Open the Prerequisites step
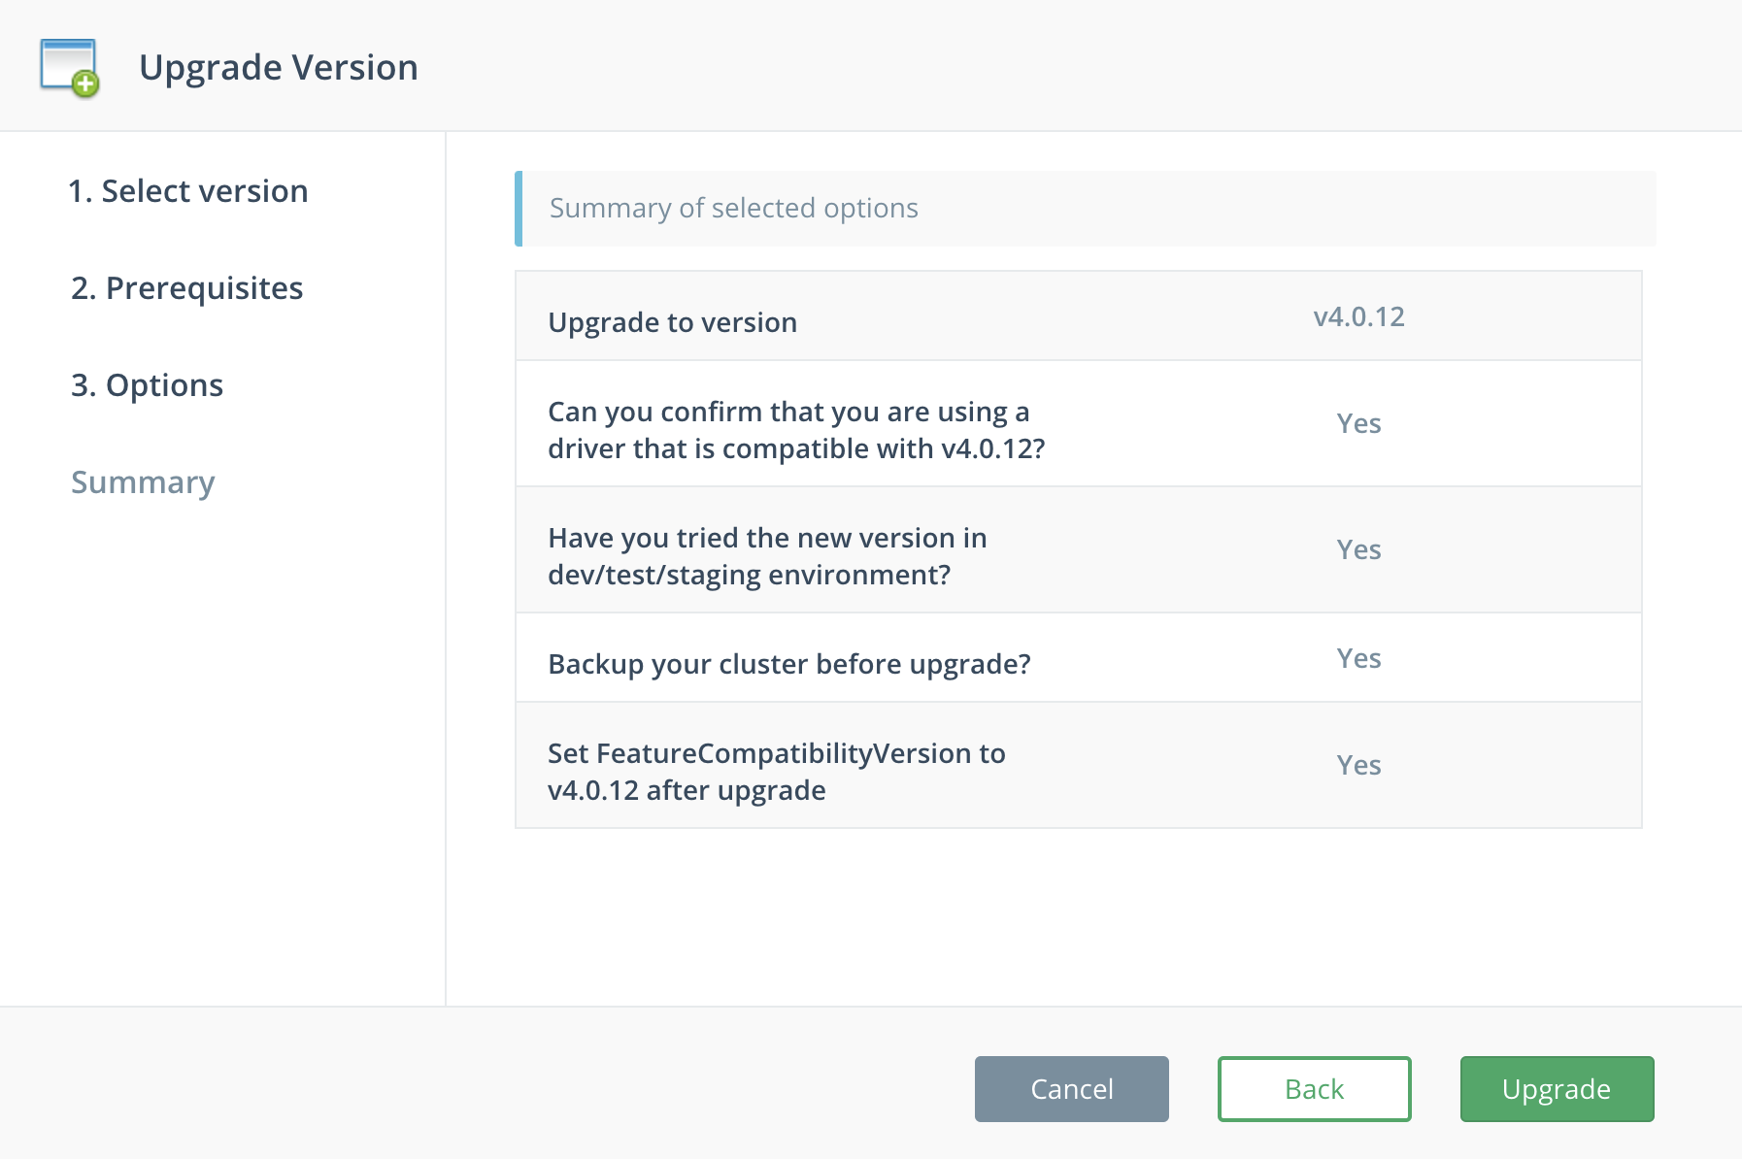1742x1159 pixels. tap(186, 288)
